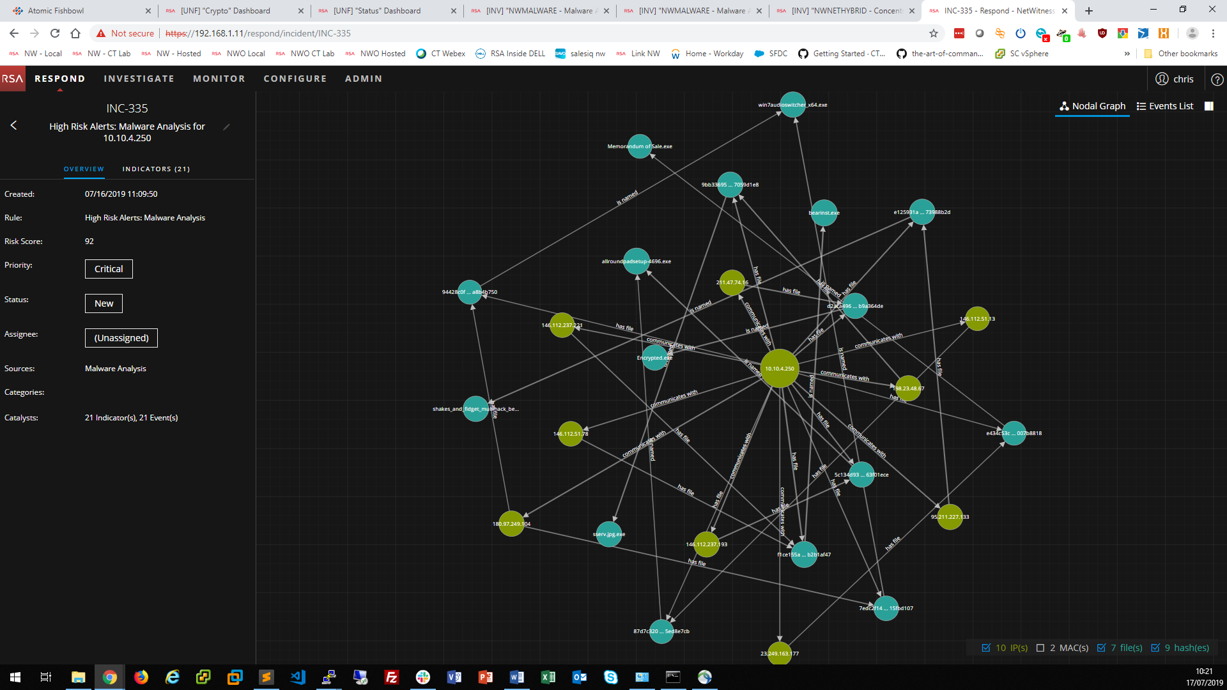Click the back arrow beside INC-335
Image resolution: width=1227 pixels, height=690 pixels.
[x=13, y=125]
